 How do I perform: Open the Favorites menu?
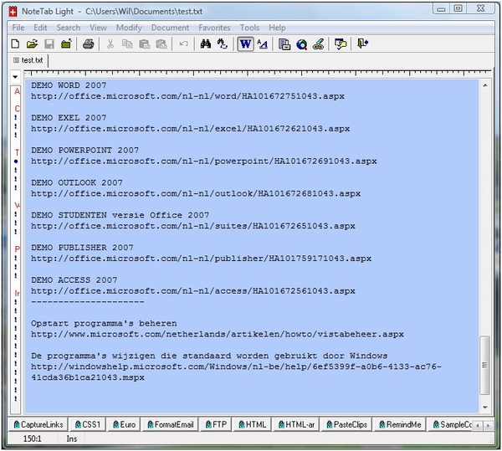click(x=214, y=28)
